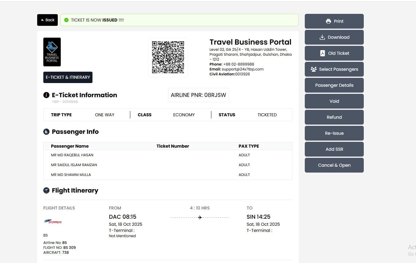Click the Flight Itinerary airplane icon
The image size is (416, 263).
coord(46,190)
